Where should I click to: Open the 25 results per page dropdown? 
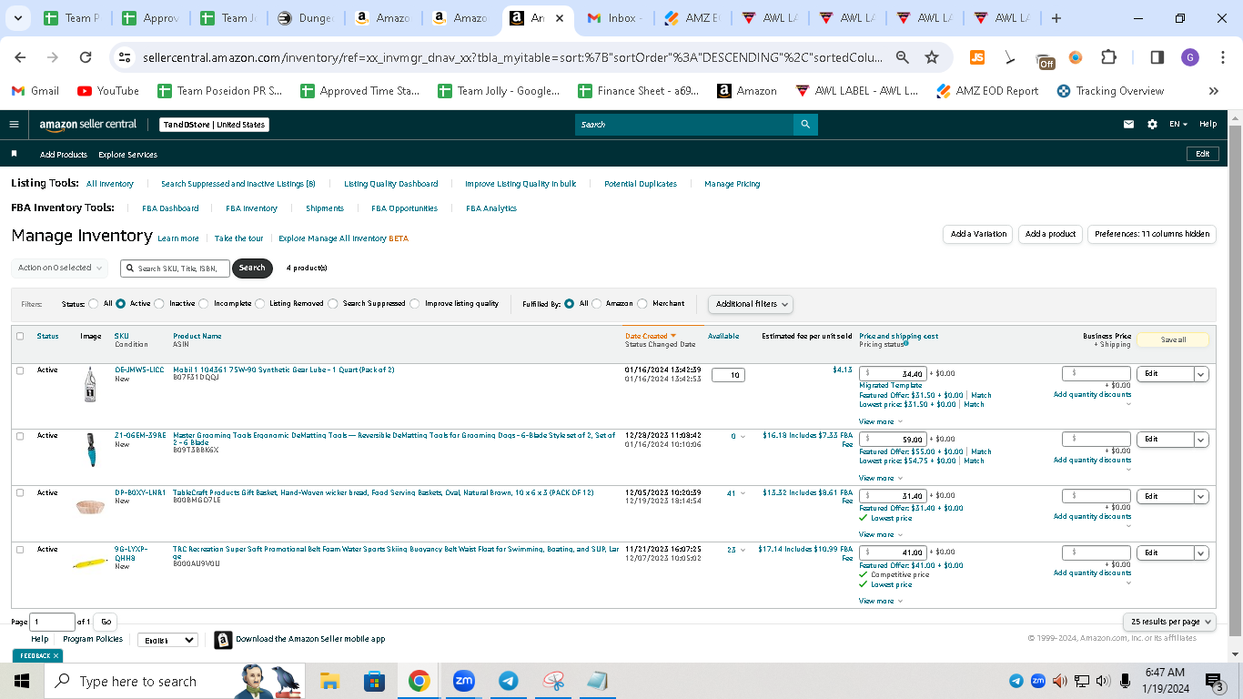click(1170, 622)
